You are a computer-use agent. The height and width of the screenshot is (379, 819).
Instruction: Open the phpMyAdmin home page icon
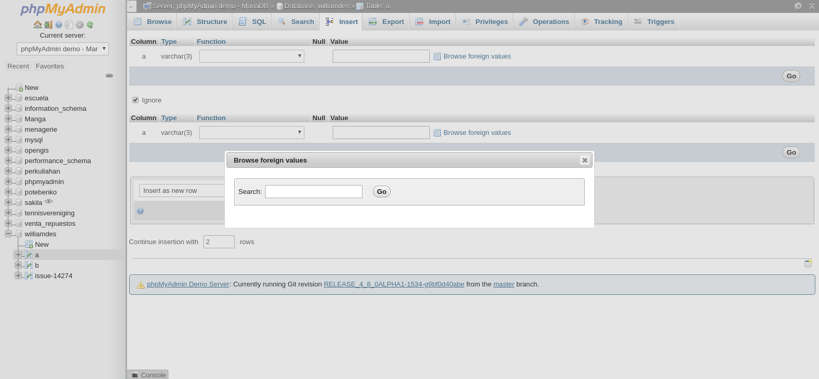pos(38,25)
